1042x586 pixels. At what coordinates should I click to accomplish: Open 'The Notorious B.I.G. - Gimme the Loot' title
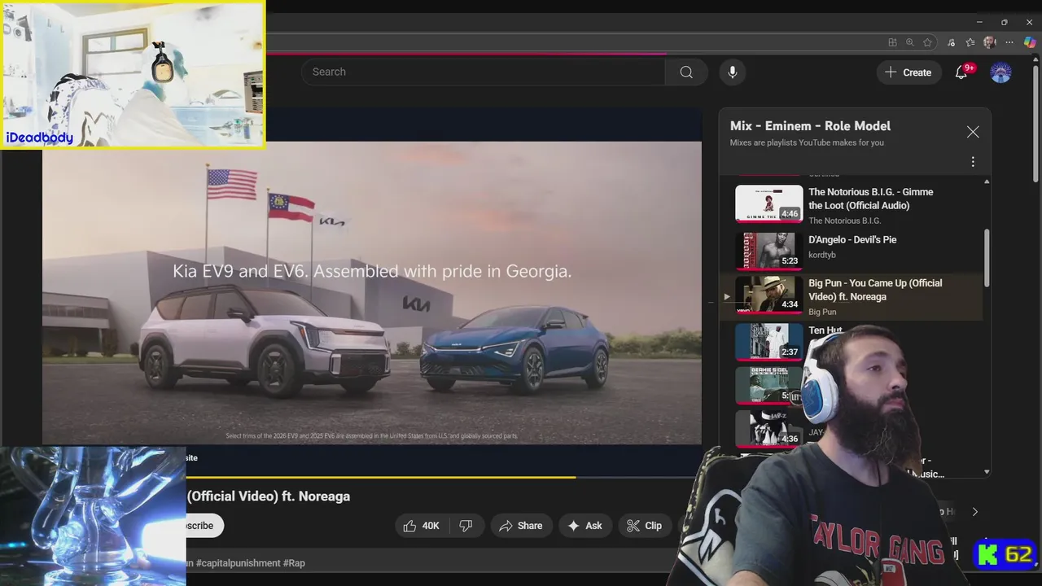point(870,199)
